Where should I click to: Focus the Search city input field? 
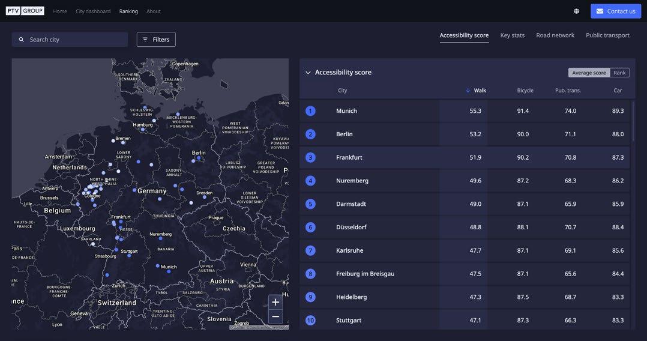[75, 40]
